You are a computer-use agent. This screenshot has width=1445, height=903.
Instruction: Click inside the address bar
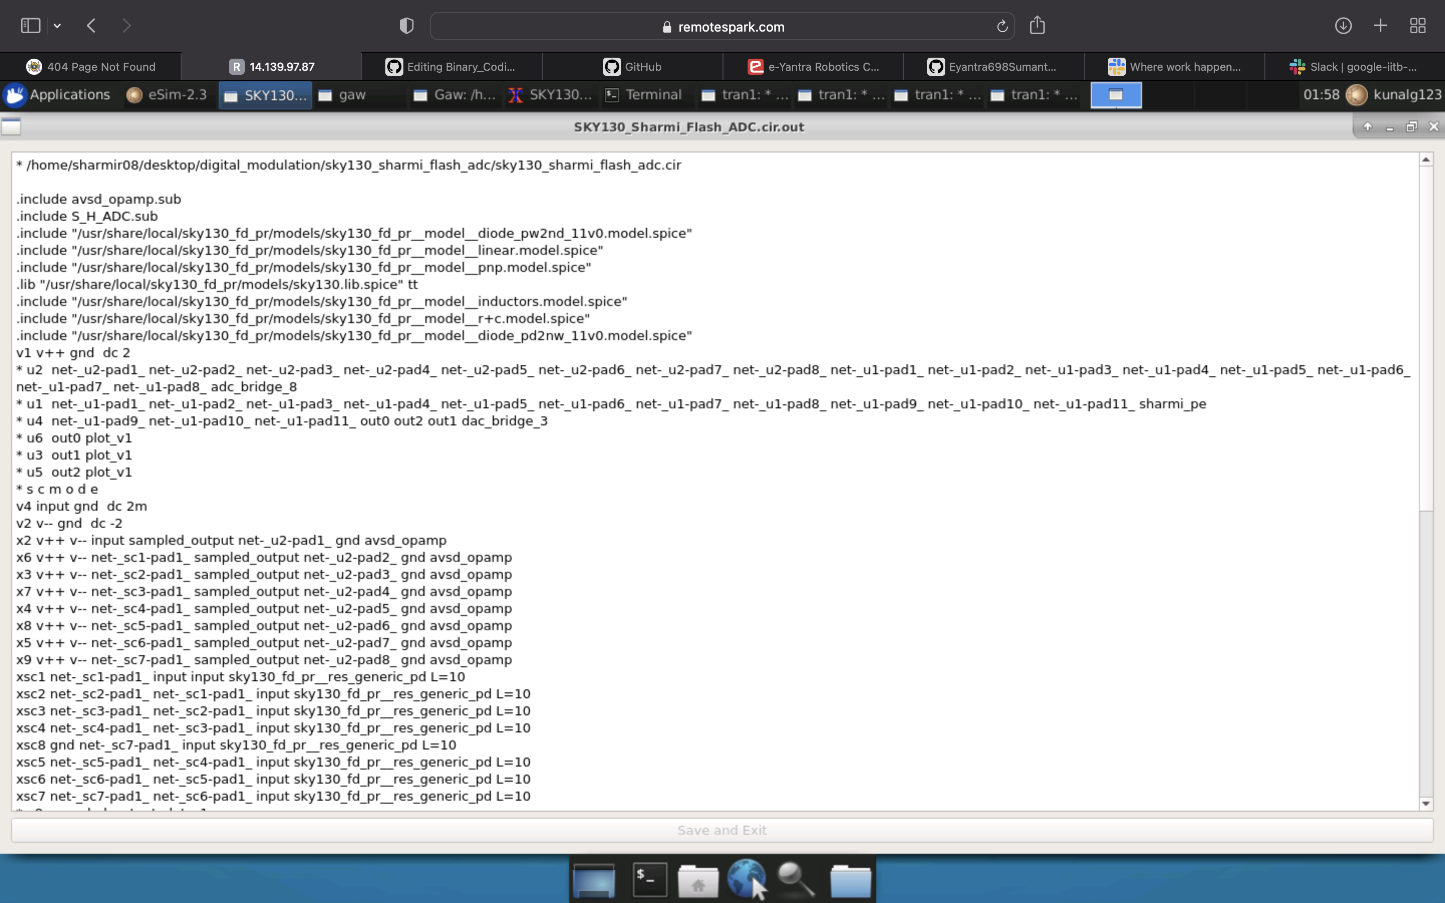[x=721, y=26]
